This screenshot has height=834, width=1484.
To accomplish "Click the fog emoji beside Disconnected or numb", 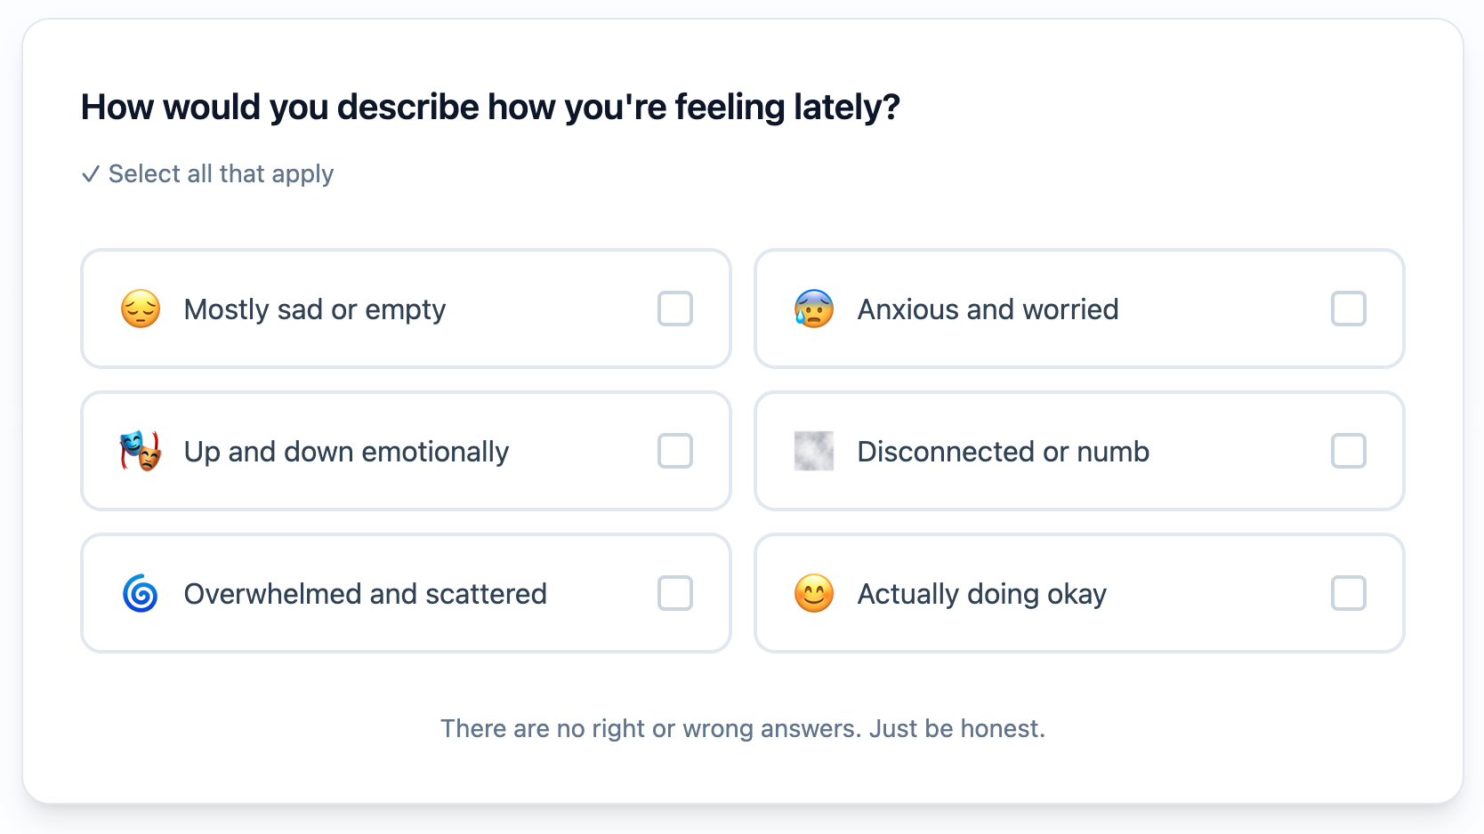I will point(812,451).
